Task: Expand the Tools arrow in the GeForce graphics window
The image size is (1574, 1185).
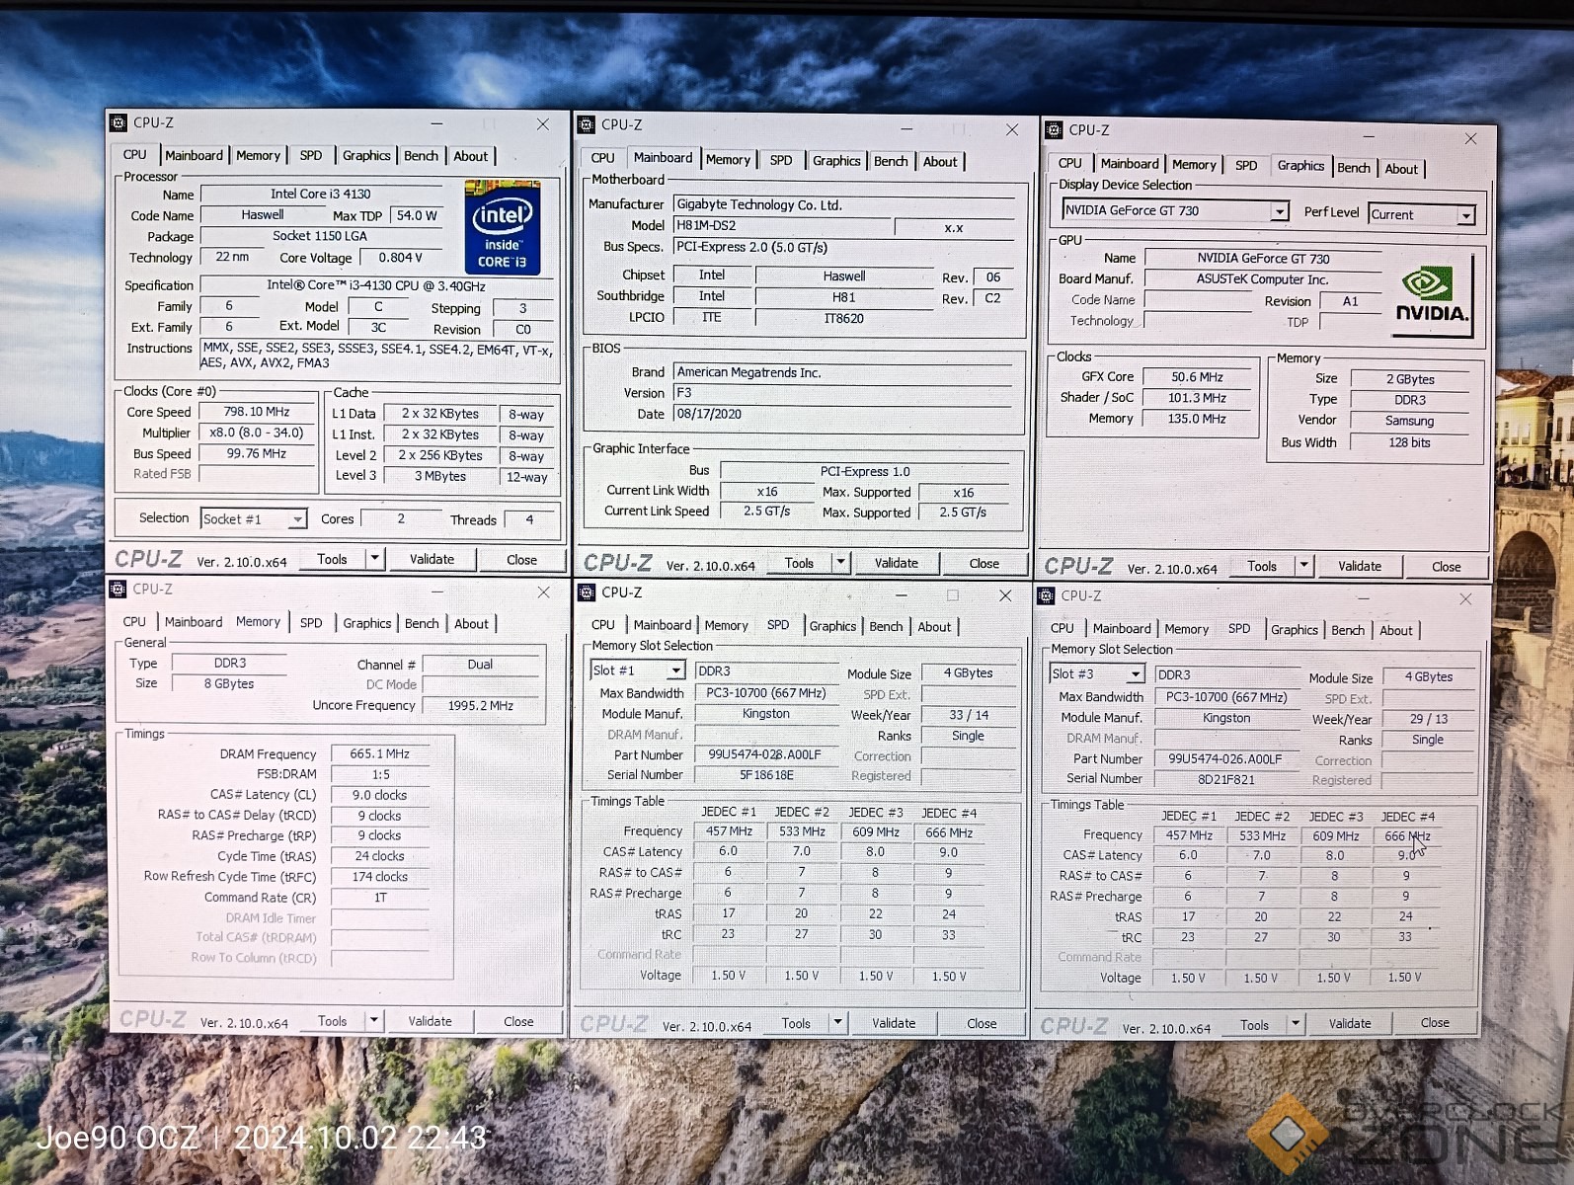Action: 1303,566
